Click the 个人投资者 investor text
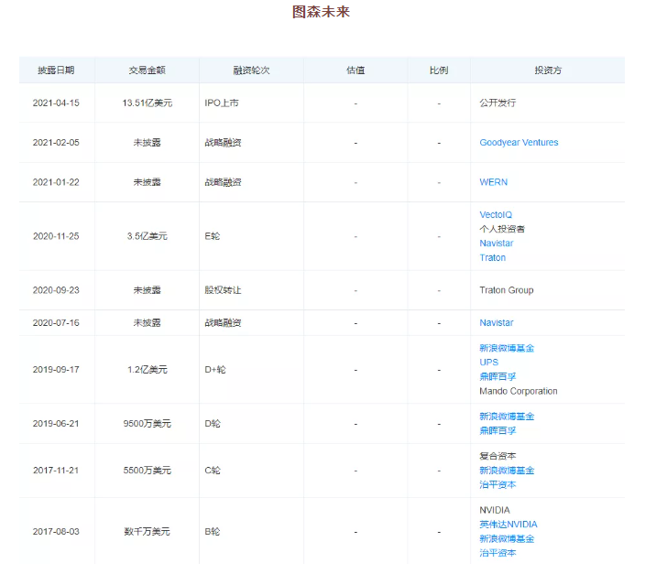656x585 pixels. click(x=502, y=229)
